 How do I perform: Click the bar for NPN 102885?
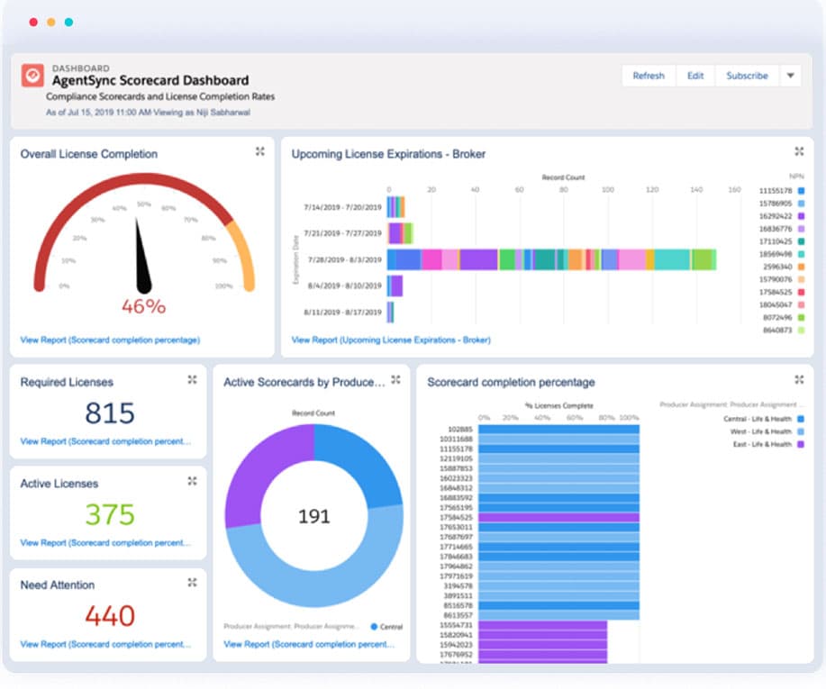click(558, 430)
